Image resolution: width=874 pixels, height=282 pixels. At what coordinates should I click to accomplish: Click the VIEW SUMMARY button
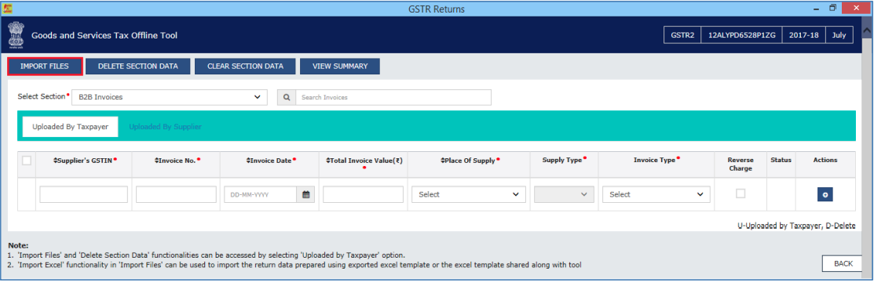(340, 66)
